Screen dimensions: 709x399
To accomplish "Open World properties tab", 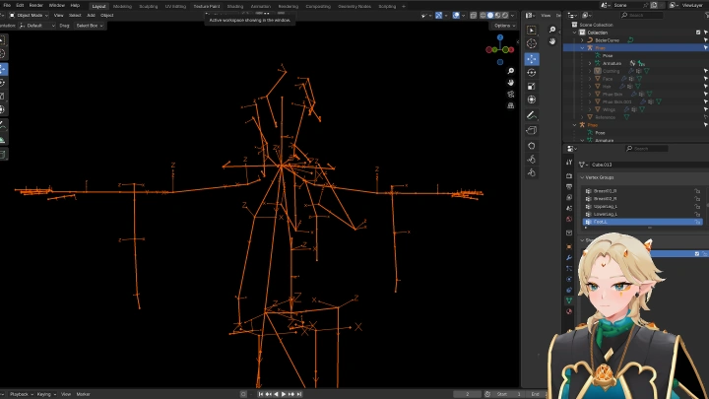I will 569,219.
